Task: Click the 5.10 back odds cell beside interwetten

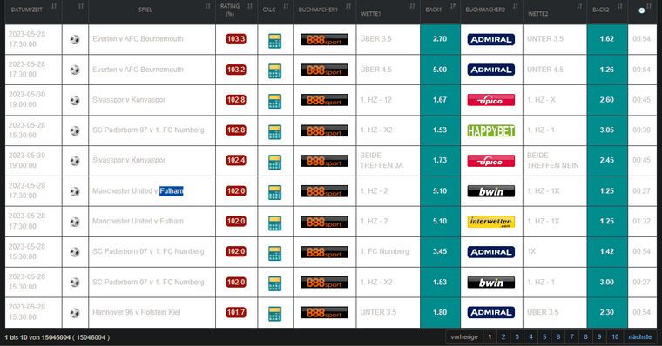Action: click(440, 222)
